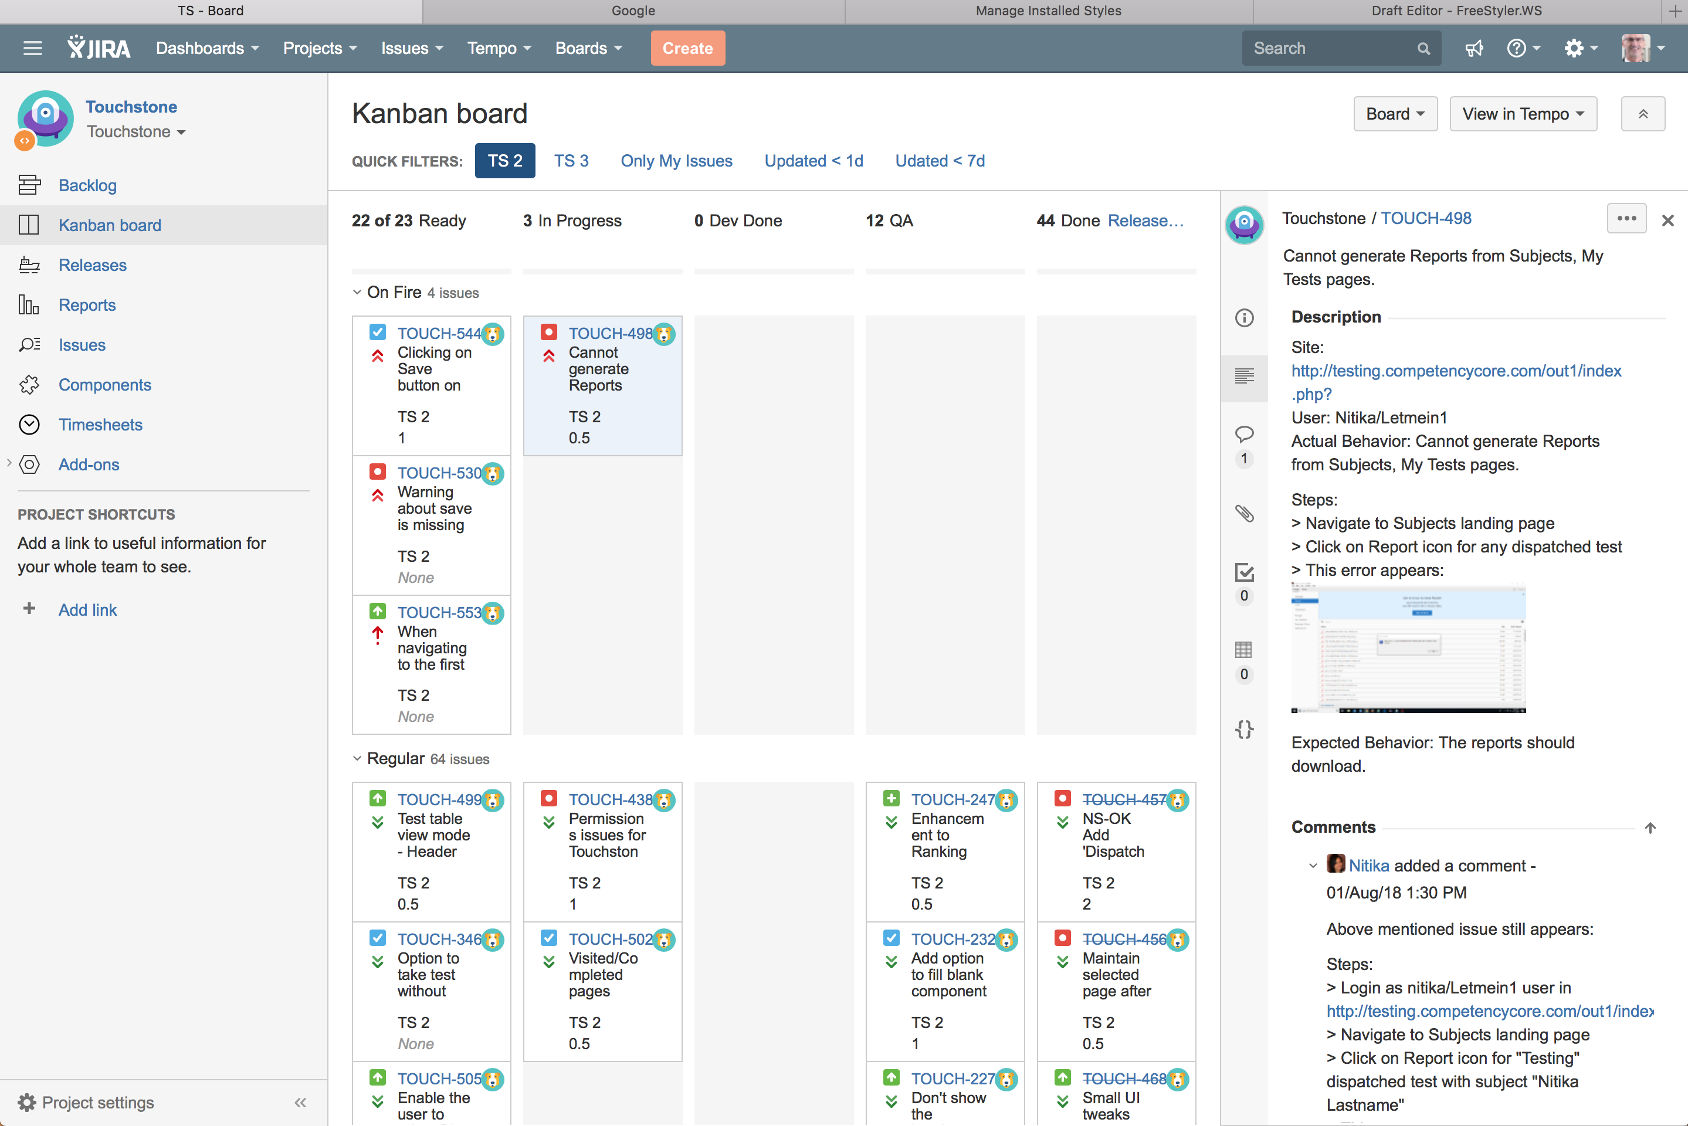Screen dimensions: 1688x1126
Task: Click Nitika's name in the comment
Action: (x=1369, y=866)
